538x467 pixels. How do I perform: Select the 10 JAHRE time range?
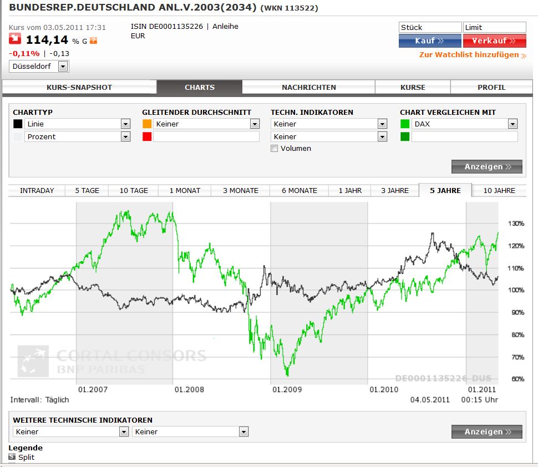[499, 190]
